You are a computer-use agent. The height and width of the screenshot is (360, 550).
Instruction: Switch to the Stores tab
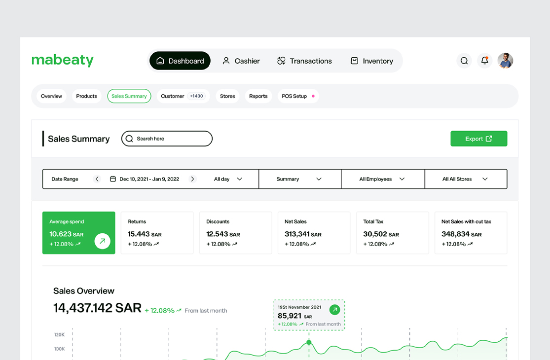227,96
